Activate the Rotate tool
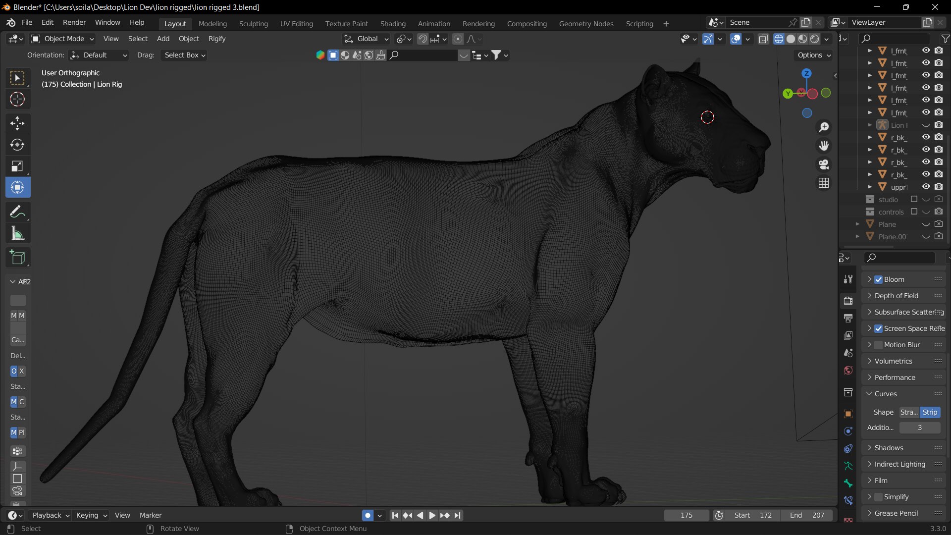951x535 pixels. coord(17,145)
